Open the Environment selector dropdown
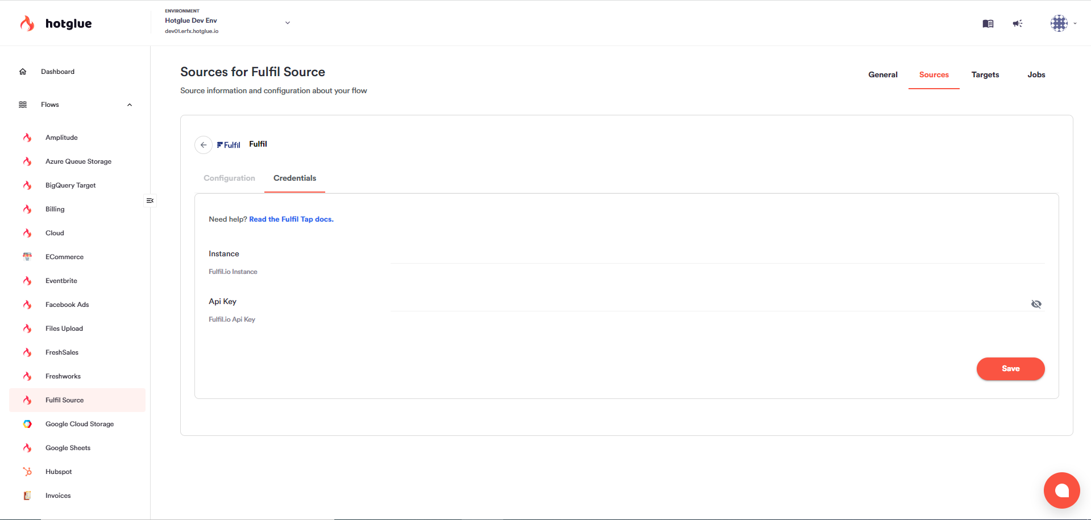This screenshot has height=520, width=1091. tap(227, 23)
